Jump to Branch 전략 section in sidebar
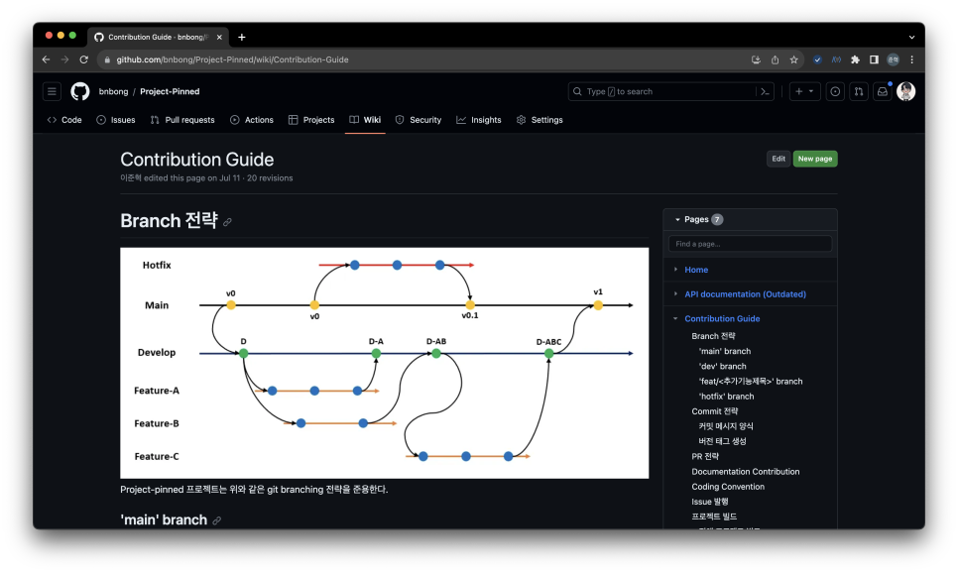 [x=713, y=336]
